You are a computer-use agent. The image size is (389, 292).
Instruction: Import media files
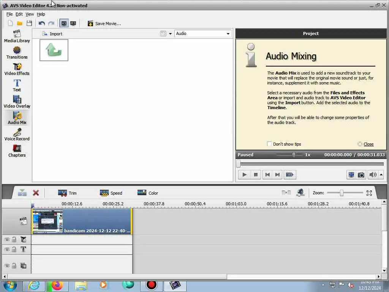coord(52,34)
